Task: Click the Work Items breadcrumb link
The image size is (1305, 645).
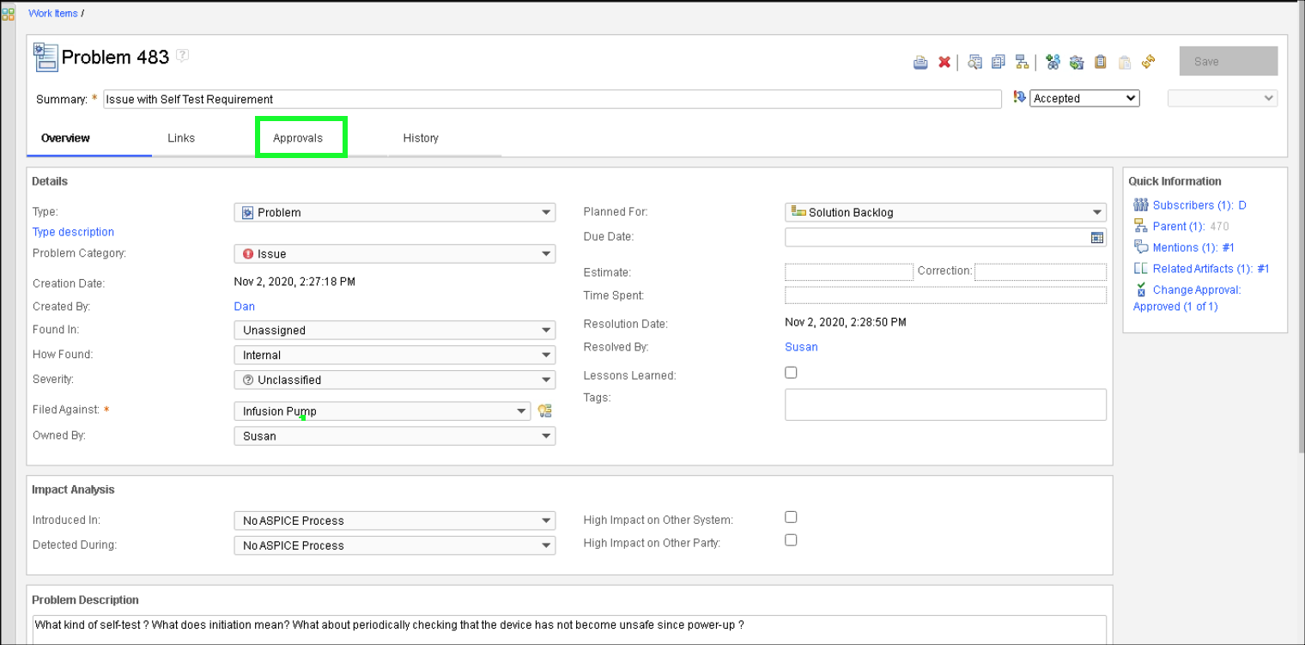Action: (x=53, y=13)
